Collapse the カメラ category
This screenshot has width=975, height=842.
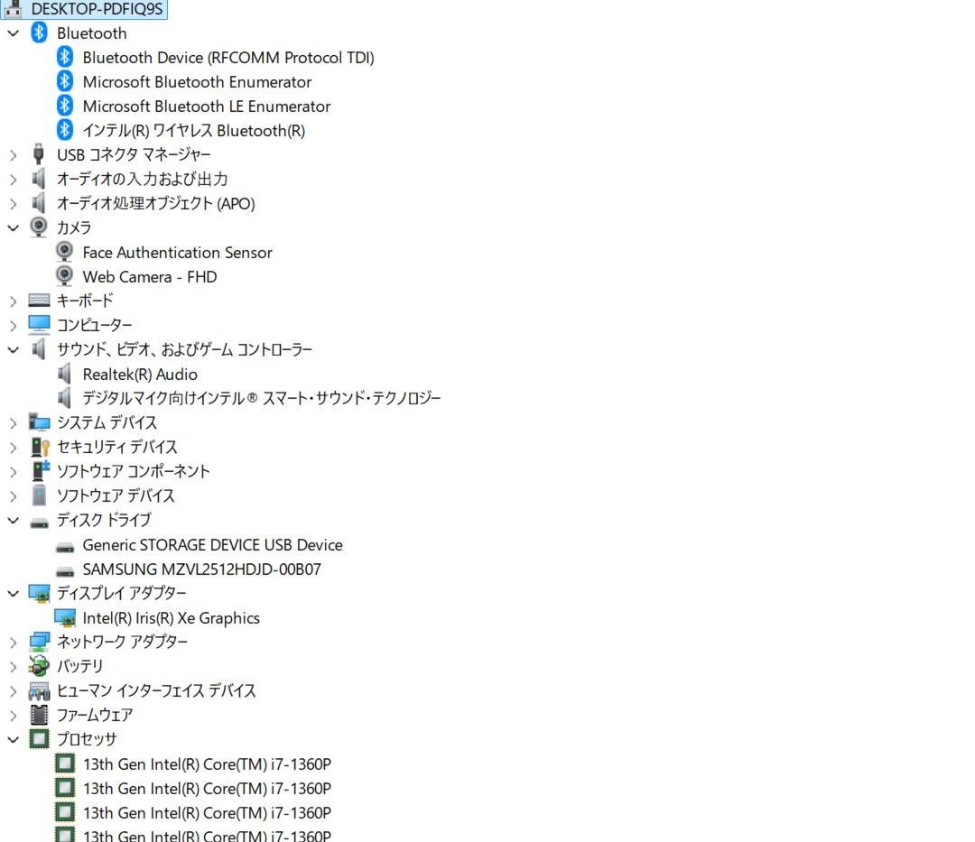(13, 227)
